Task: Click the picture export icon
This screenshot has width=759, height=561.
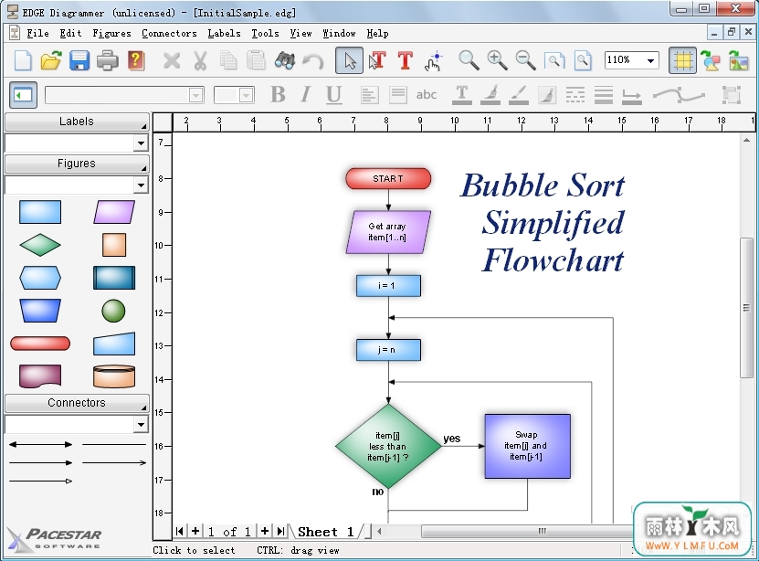Action: (738, 61)
